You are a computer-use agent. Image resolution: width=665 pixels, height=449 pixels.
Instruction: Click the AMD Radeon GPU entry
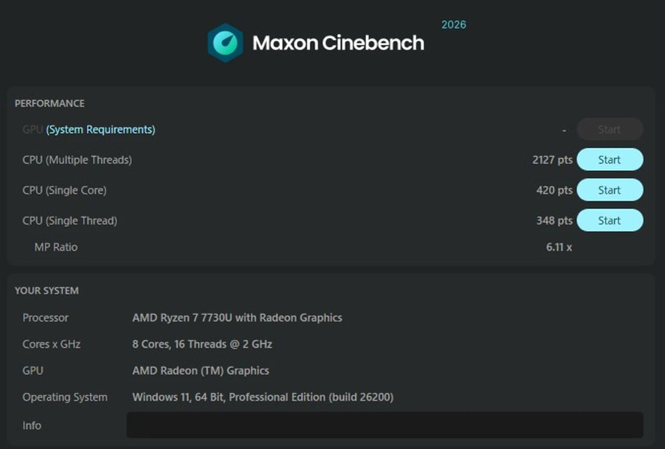(x=201, y=371)
